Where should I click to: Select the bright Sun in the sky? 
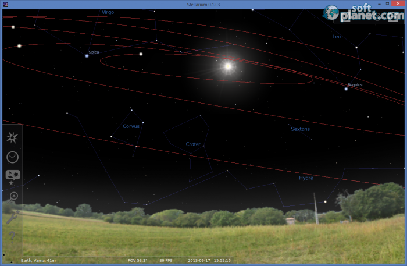coord(228,66)
